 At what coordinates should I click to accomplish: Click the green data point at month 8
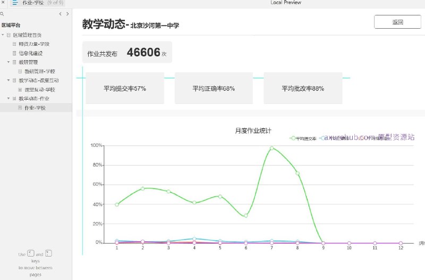coord(297,173)
